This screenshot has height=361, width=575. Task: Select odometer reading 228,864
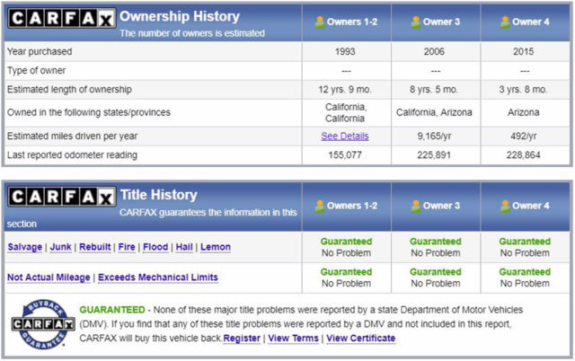(524, 155)
